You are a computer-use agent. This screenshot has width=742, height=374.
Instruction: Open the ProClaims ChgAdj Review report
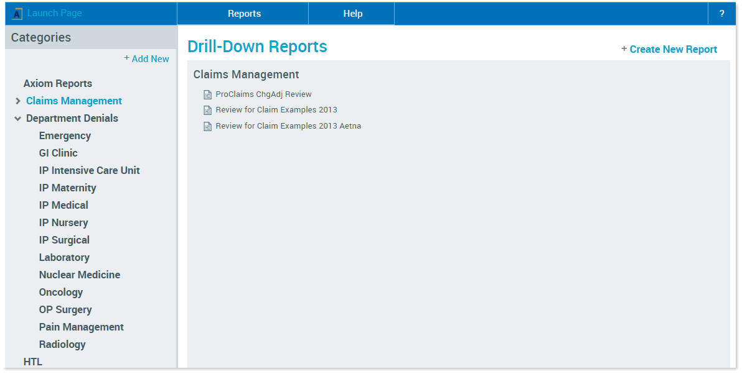(x=264, y=94)
